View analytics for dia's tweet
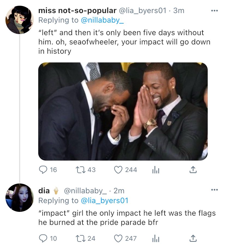 point(155,239)
